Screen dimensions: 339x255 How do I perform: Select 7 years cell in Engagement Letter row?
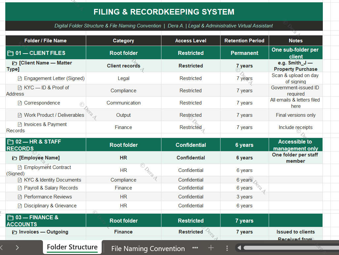coord(244,78)
